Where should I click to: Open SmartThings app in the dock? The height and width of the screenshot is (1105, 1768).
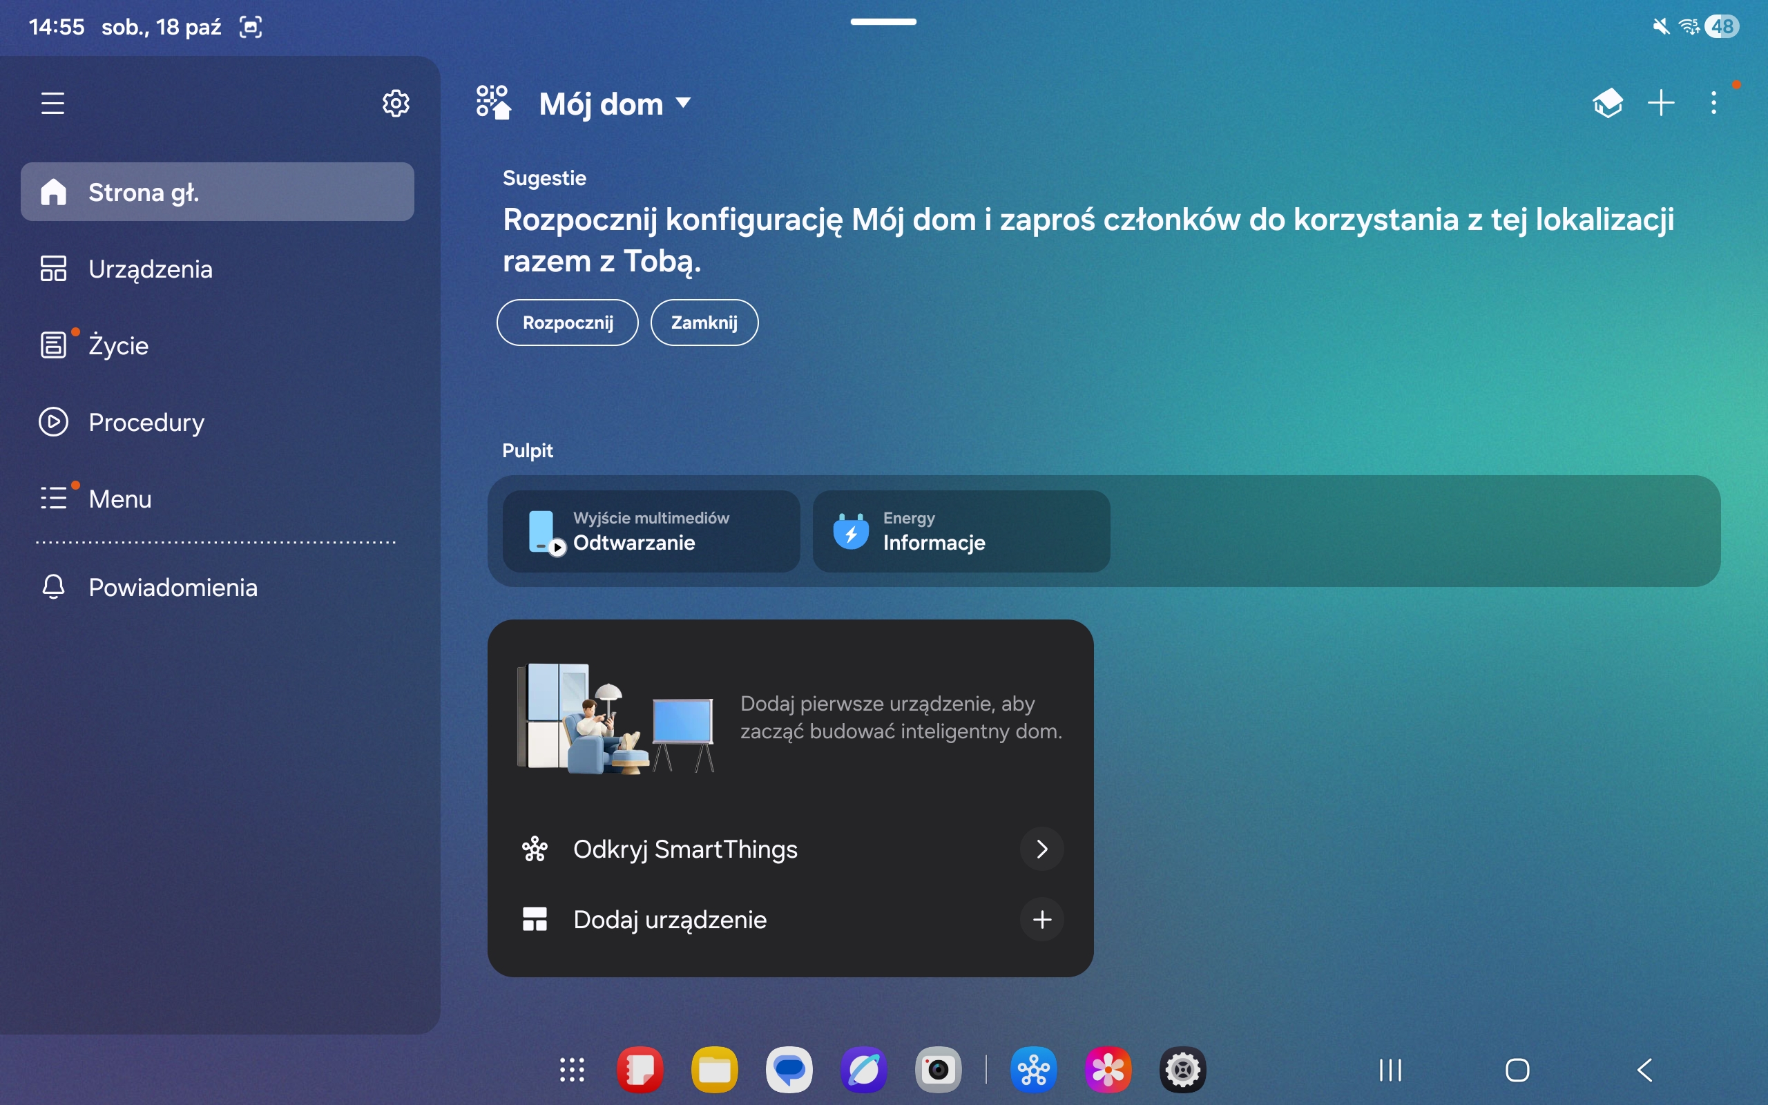1033,1070
